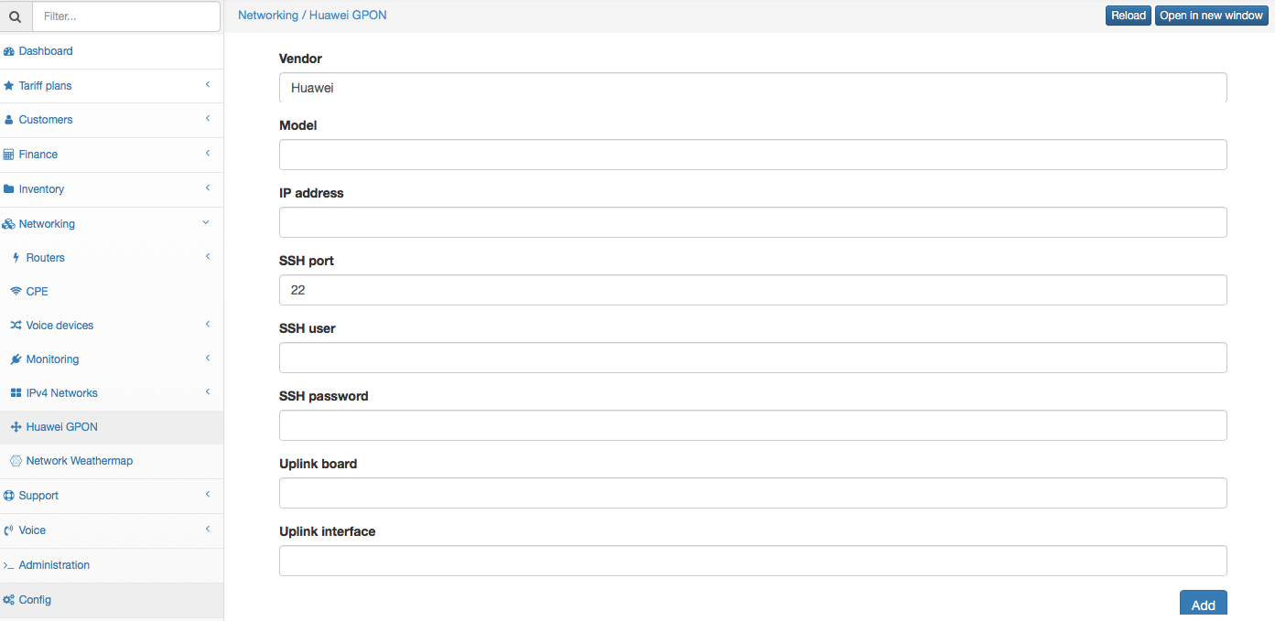Click the SSH user input field
The image size is (1275, 621).
coord(752,358)
